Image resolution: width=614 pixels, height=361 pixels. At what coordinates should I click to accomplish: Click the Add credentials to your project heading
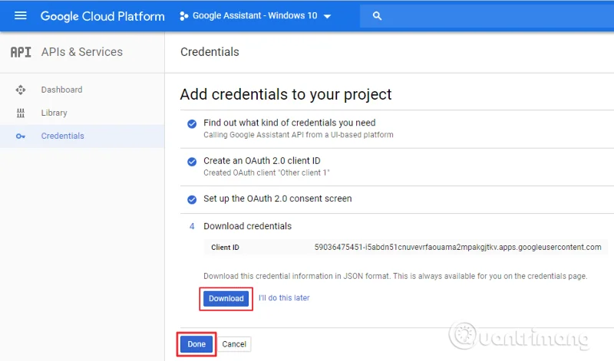(286, 94)
